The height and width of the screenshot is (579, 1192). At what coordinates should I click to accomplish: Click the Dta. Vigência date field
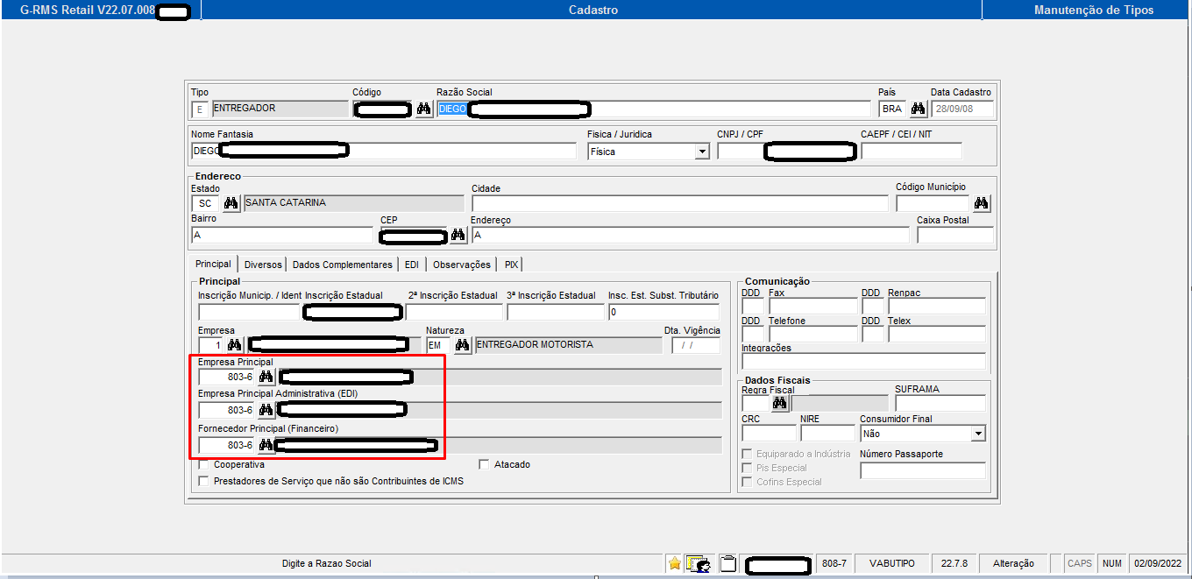coord(695,345)
